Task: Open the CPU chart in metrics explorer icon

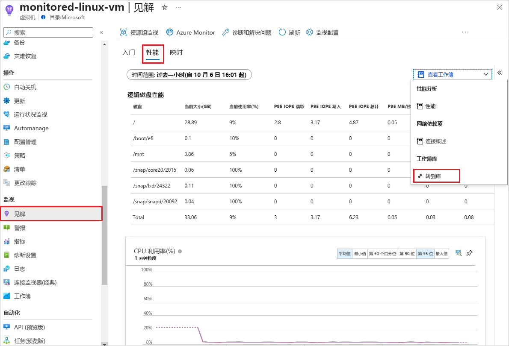Action: pyautogui.click(x=459, y=253)
